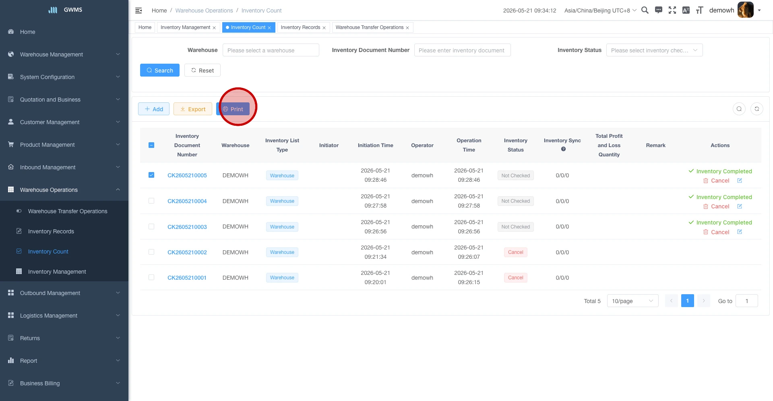Image resolution: width=773 pixels, height=401 pixels.
Task: Open Warehouse Transfer Operations in sidebar
Action: (x=64, y=211)
